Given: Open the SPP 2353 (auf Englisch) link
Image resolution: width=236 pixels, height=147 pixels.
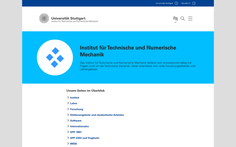Looking at the screenshot, I should click(x=85, y=138).
